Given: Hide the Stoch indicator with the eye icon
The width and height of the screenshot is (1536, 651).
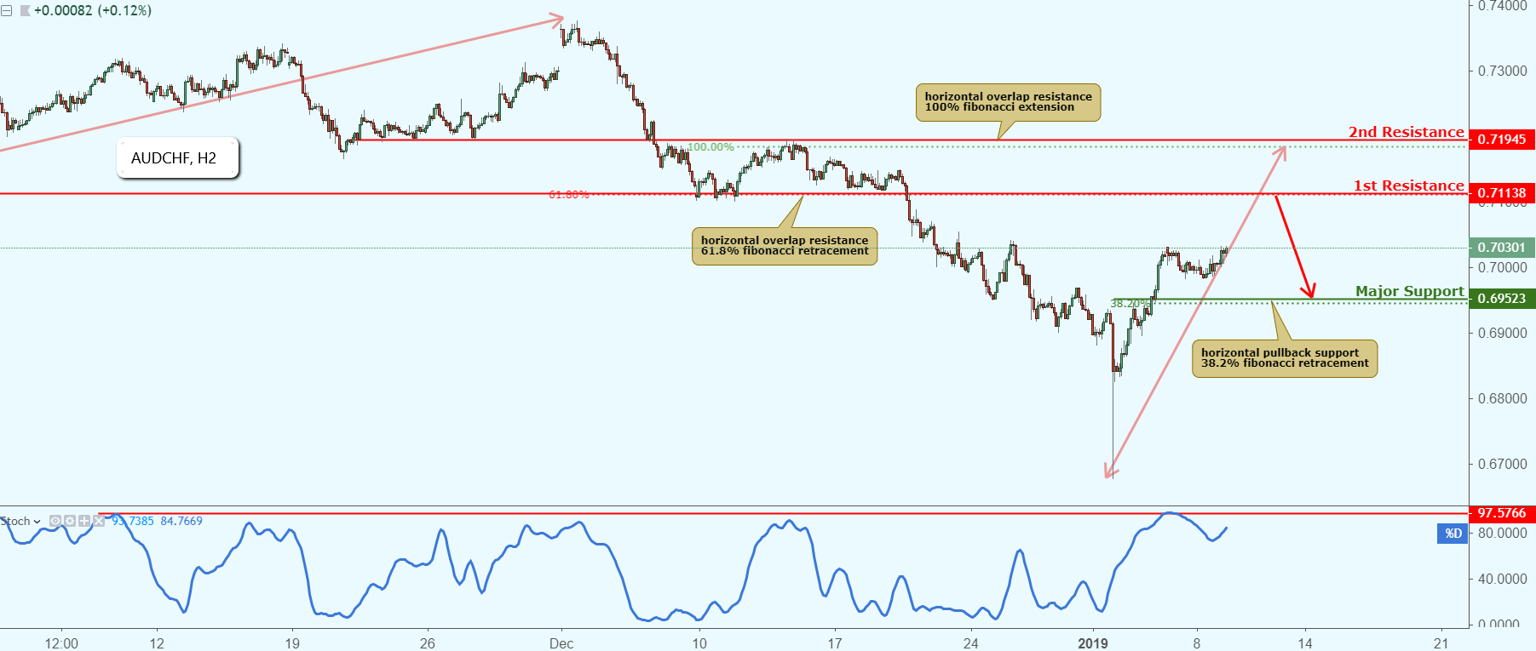Looking at the screenshot, I should pyautogui.click(x=55, y=521).
